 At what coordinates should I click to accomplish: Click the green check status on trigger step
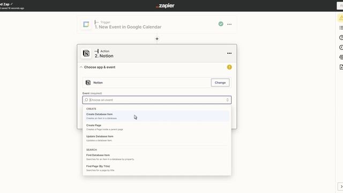[x=221, y=24]
